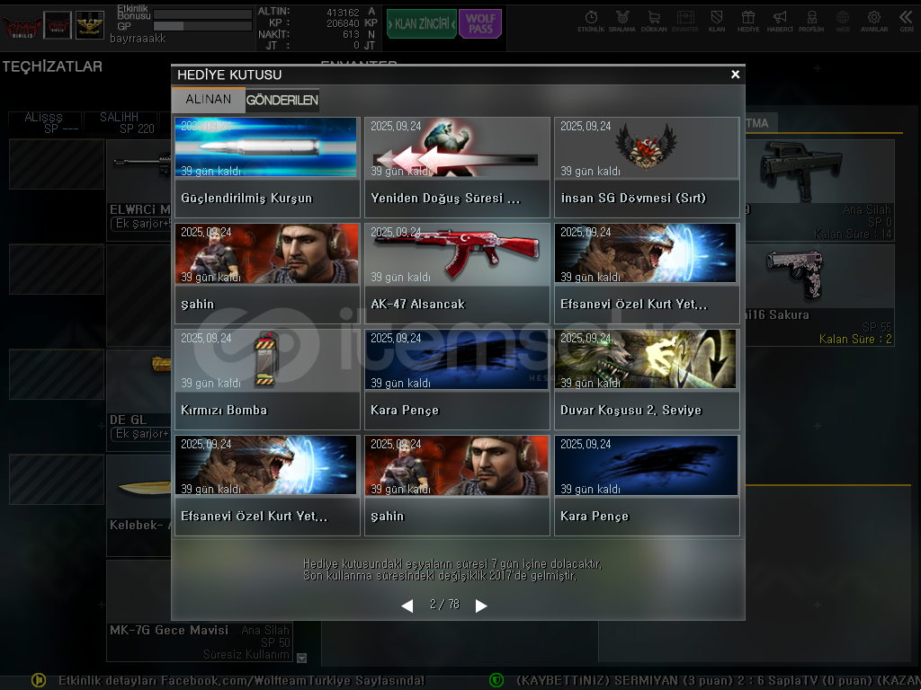
Task: Select the Güçlendirilmiş Kurşun gift
Action: pos(267,167)
